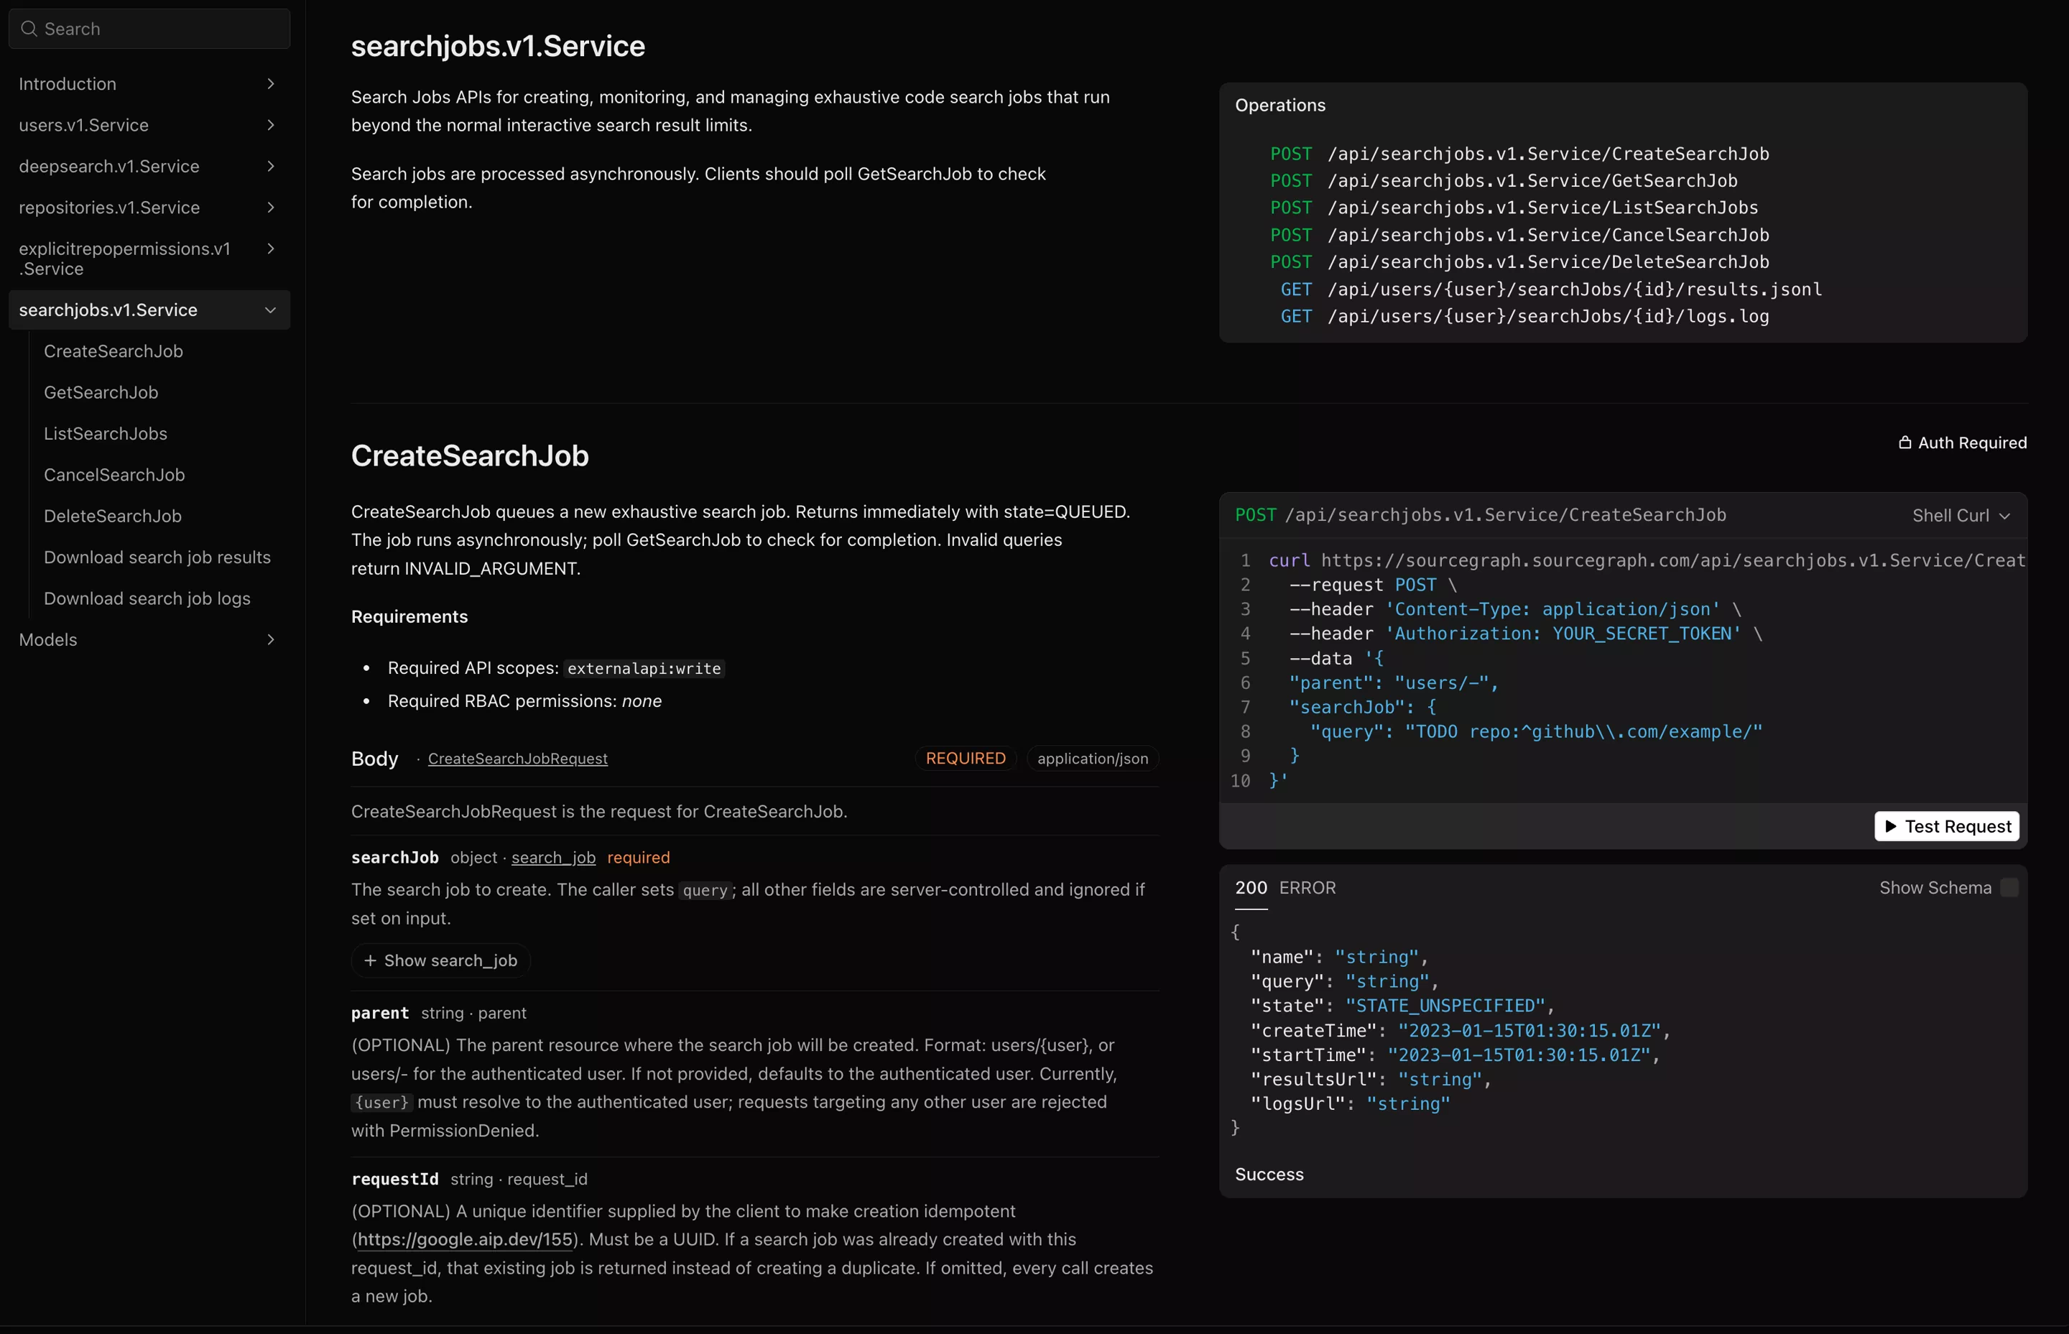
Task: Open the google.aip.dev/155 link
Action: [x=465, y=1240]
